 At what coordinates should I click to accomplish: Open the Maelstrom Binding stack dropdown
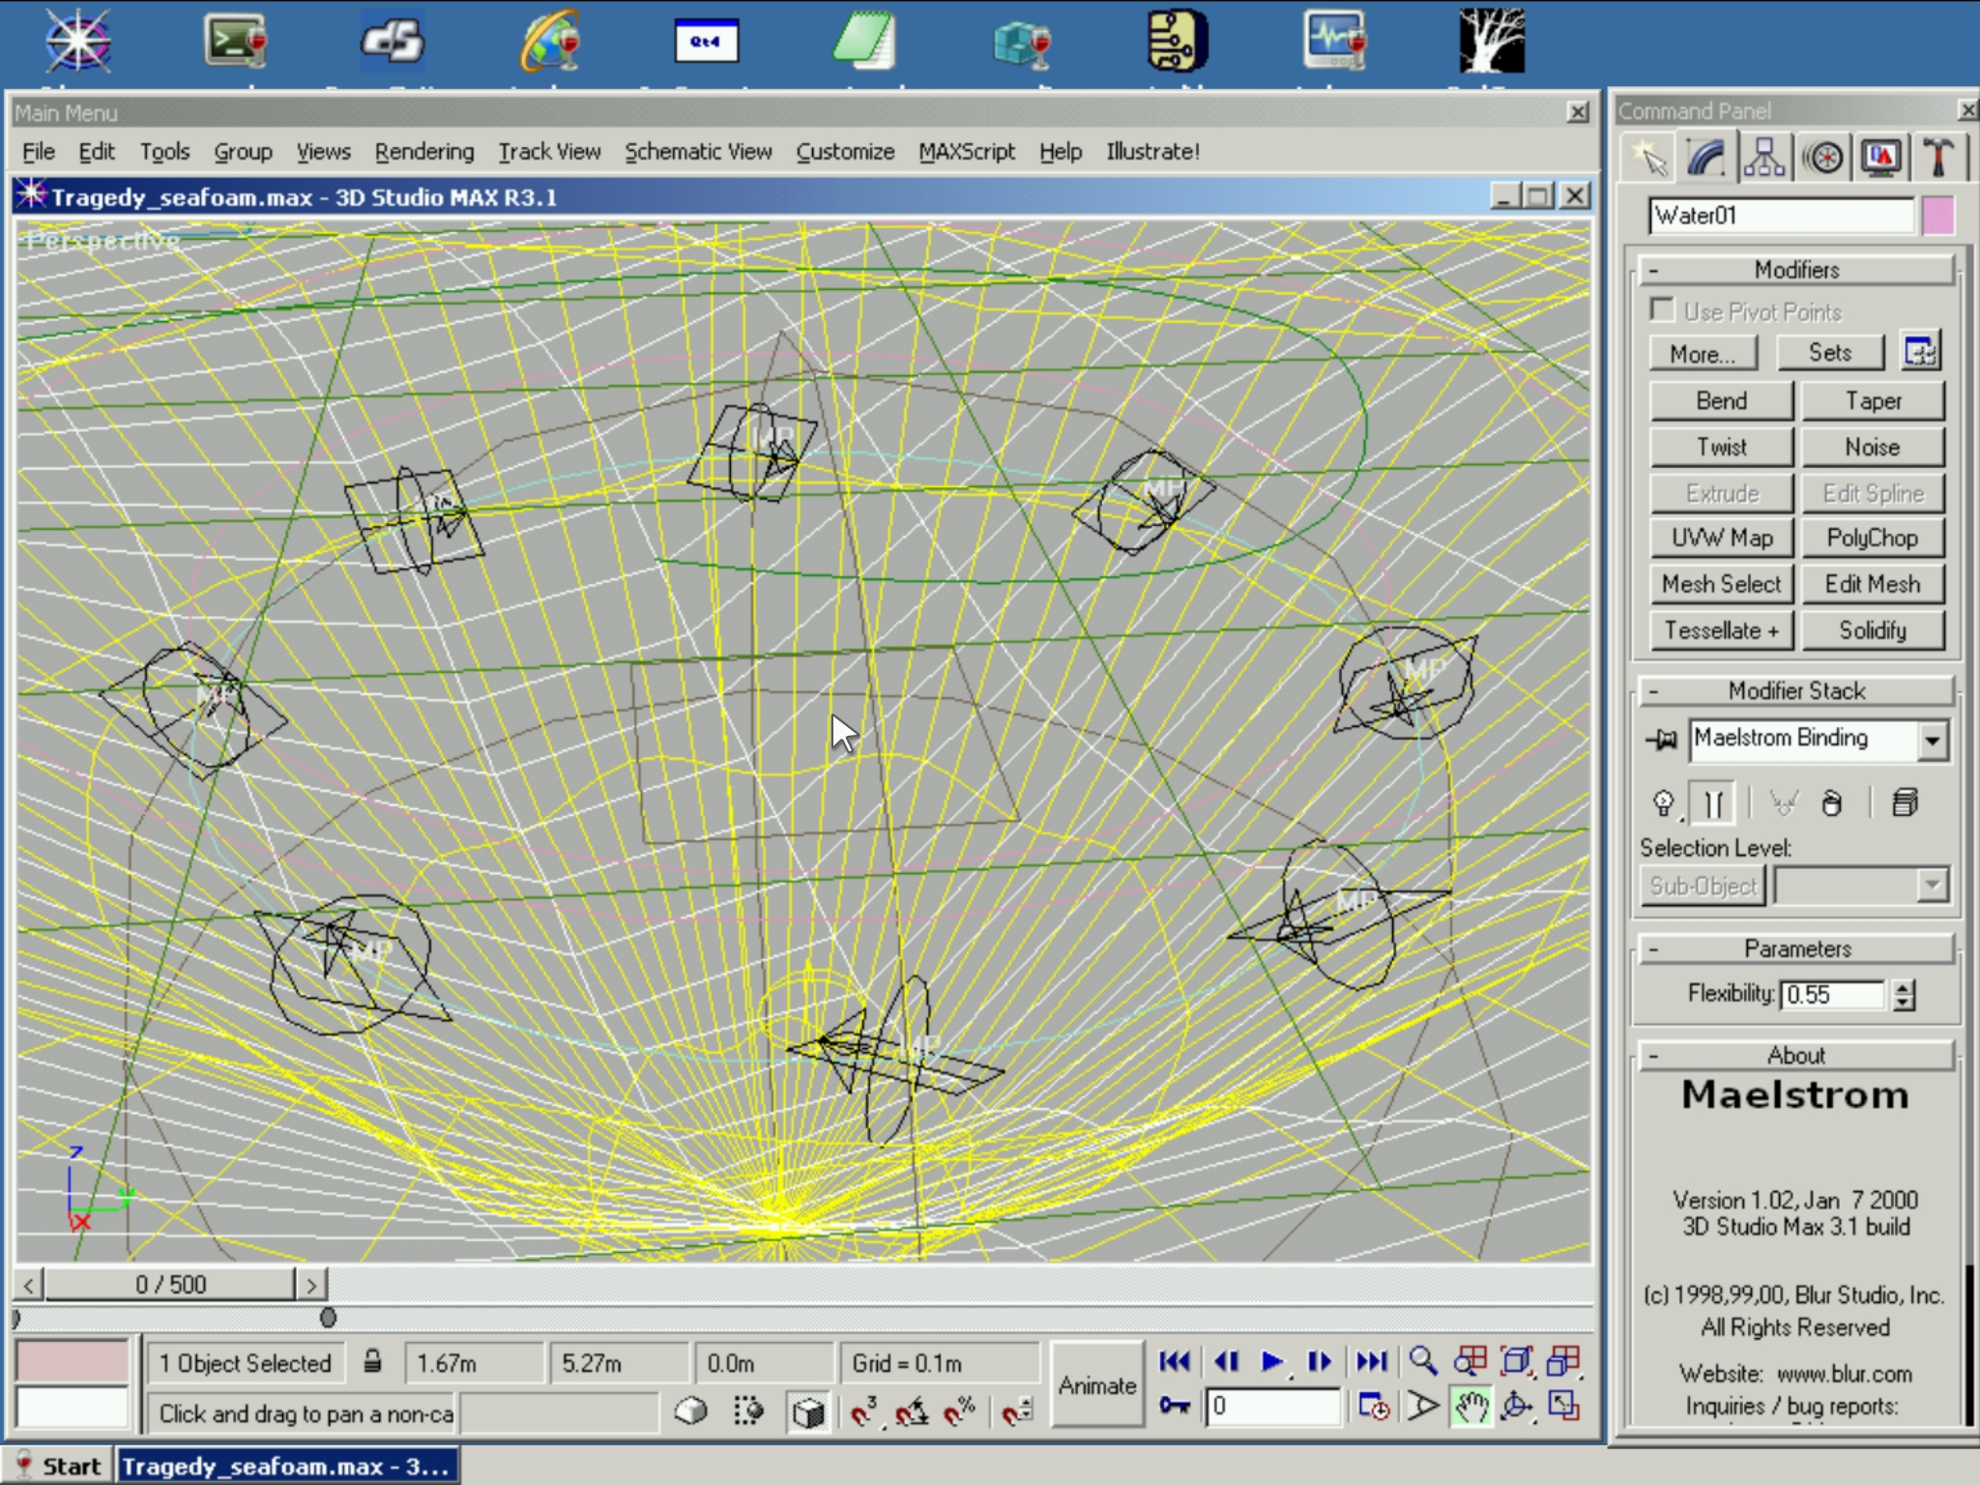point(1932,741)
